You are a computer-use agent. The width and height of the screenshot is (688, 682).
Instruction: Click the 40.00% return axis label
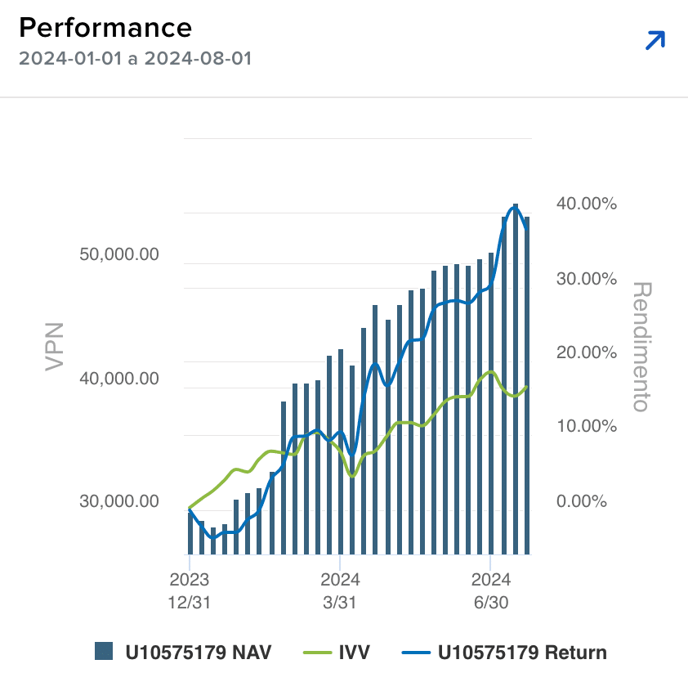(x=586, y=204)
